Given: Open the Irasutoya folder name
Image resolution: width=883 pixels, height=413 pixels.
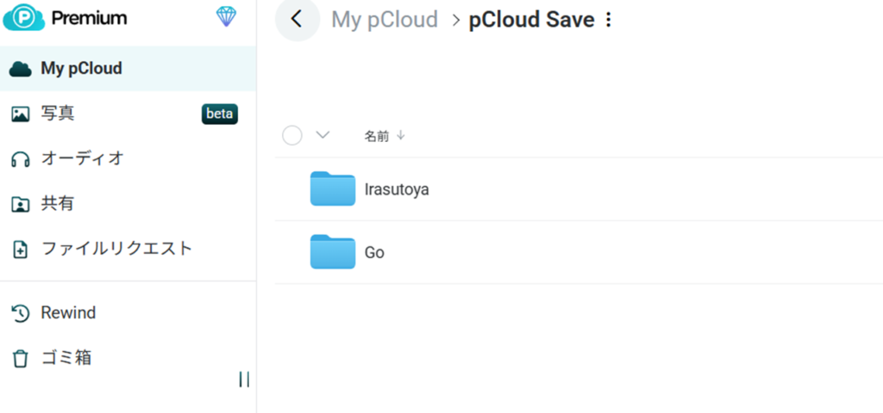Looking at the screenshot, I should pyautogui.click(x=397, y=189).
